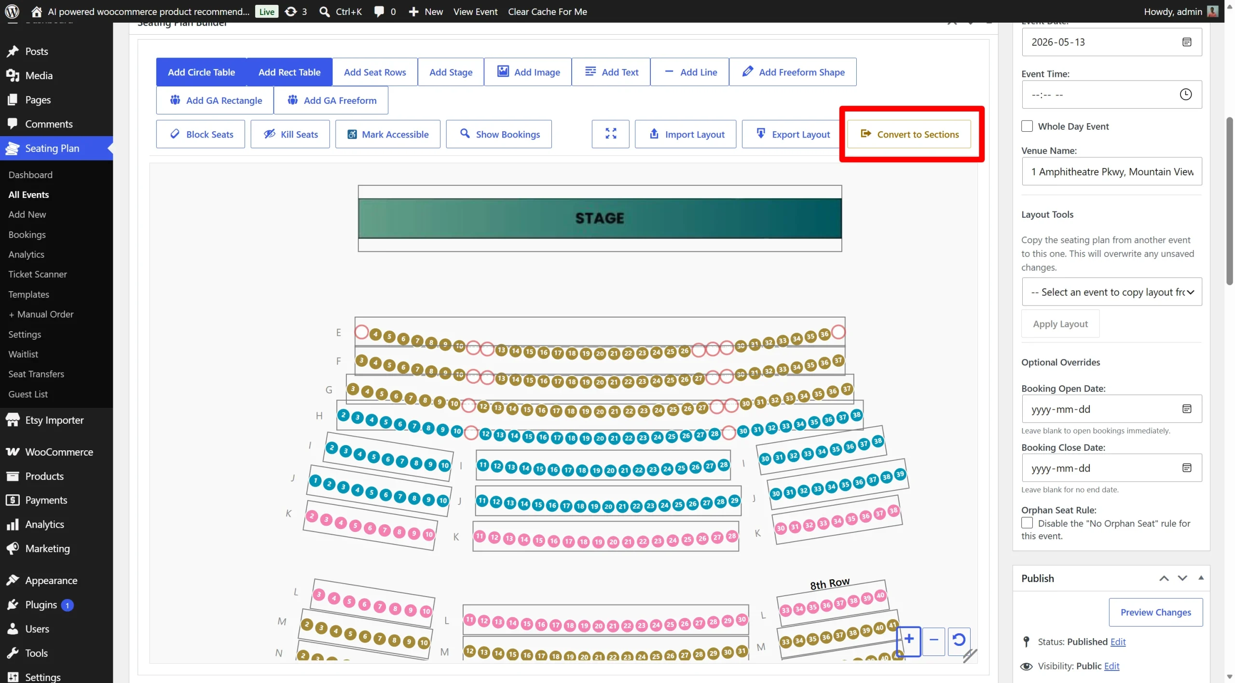Click the STAGE element on the canvas
The height and width of the screenshot is (683, 1235).
click(x=600, y=218)
